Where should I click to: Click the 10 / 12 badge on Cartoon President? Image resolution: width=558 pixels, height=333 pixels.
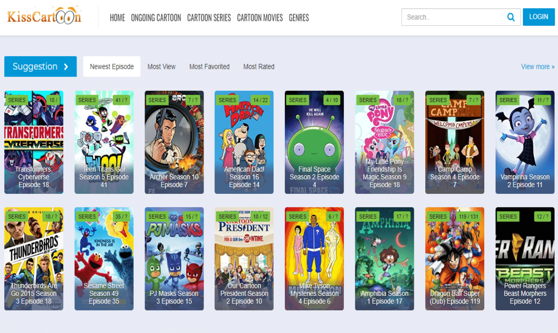[x=261, y=217]
